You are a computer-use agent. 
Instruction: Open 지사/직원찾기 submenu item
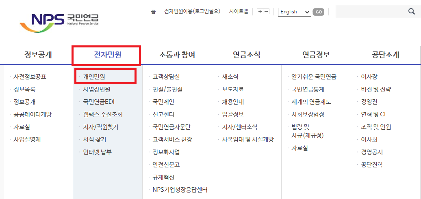coord(101,127)
